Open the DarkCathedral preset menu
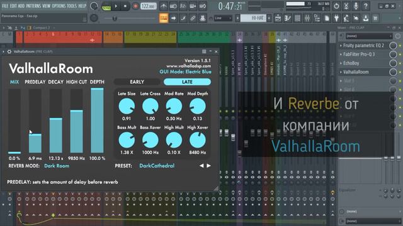The height and width of the screenshot is (226, 403). point(157,166)
